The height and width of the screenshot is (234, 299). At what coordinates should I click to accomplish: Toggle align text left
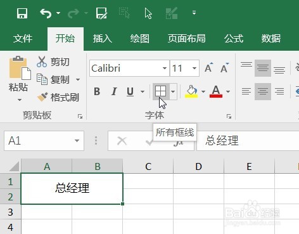point(246,91)
